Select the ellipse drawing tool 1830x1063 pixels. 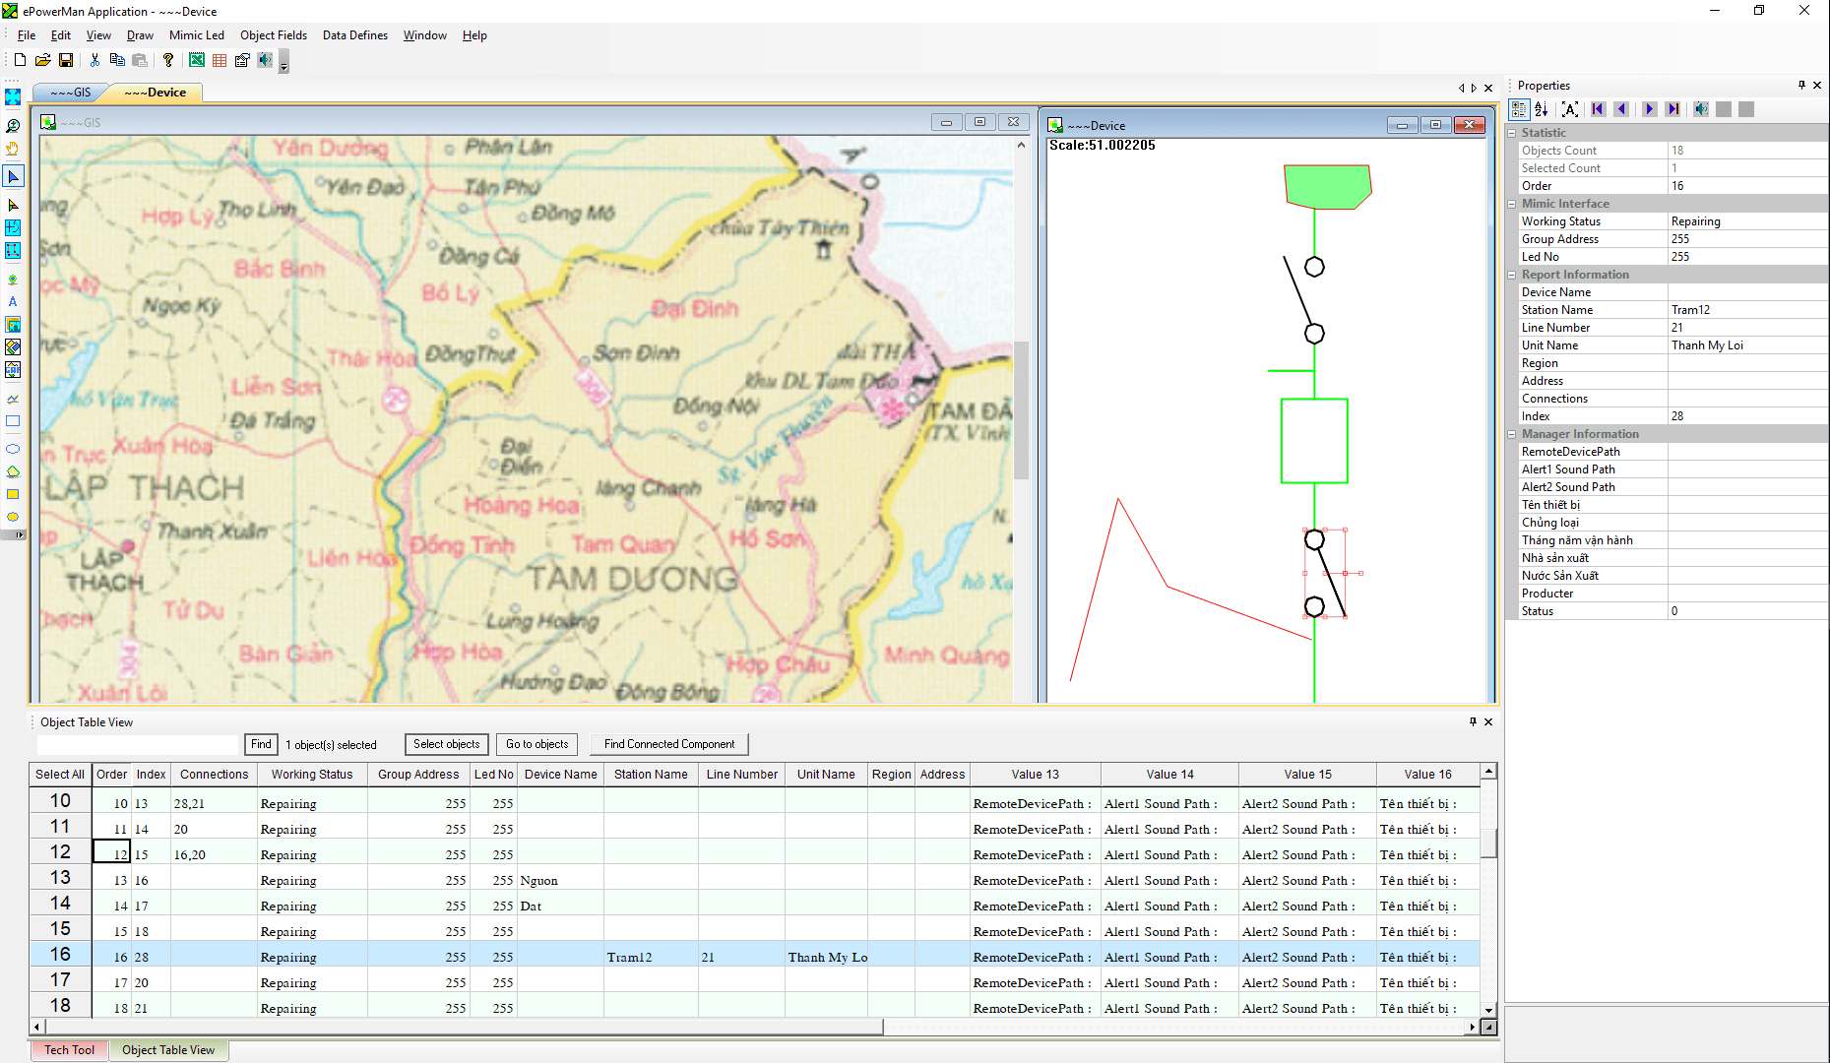click(13, 449)
